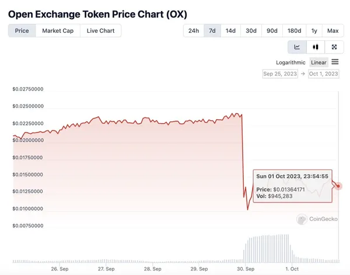The height and width of the screenshot is (275, 350).
Task: Open the Sep 25, 2023 start date picker
Action: tap(281, 74)
